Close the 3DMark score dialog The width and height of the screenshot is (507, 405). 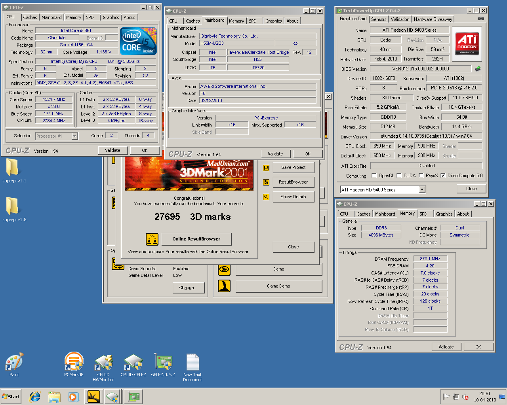click(x=293, y=247)
